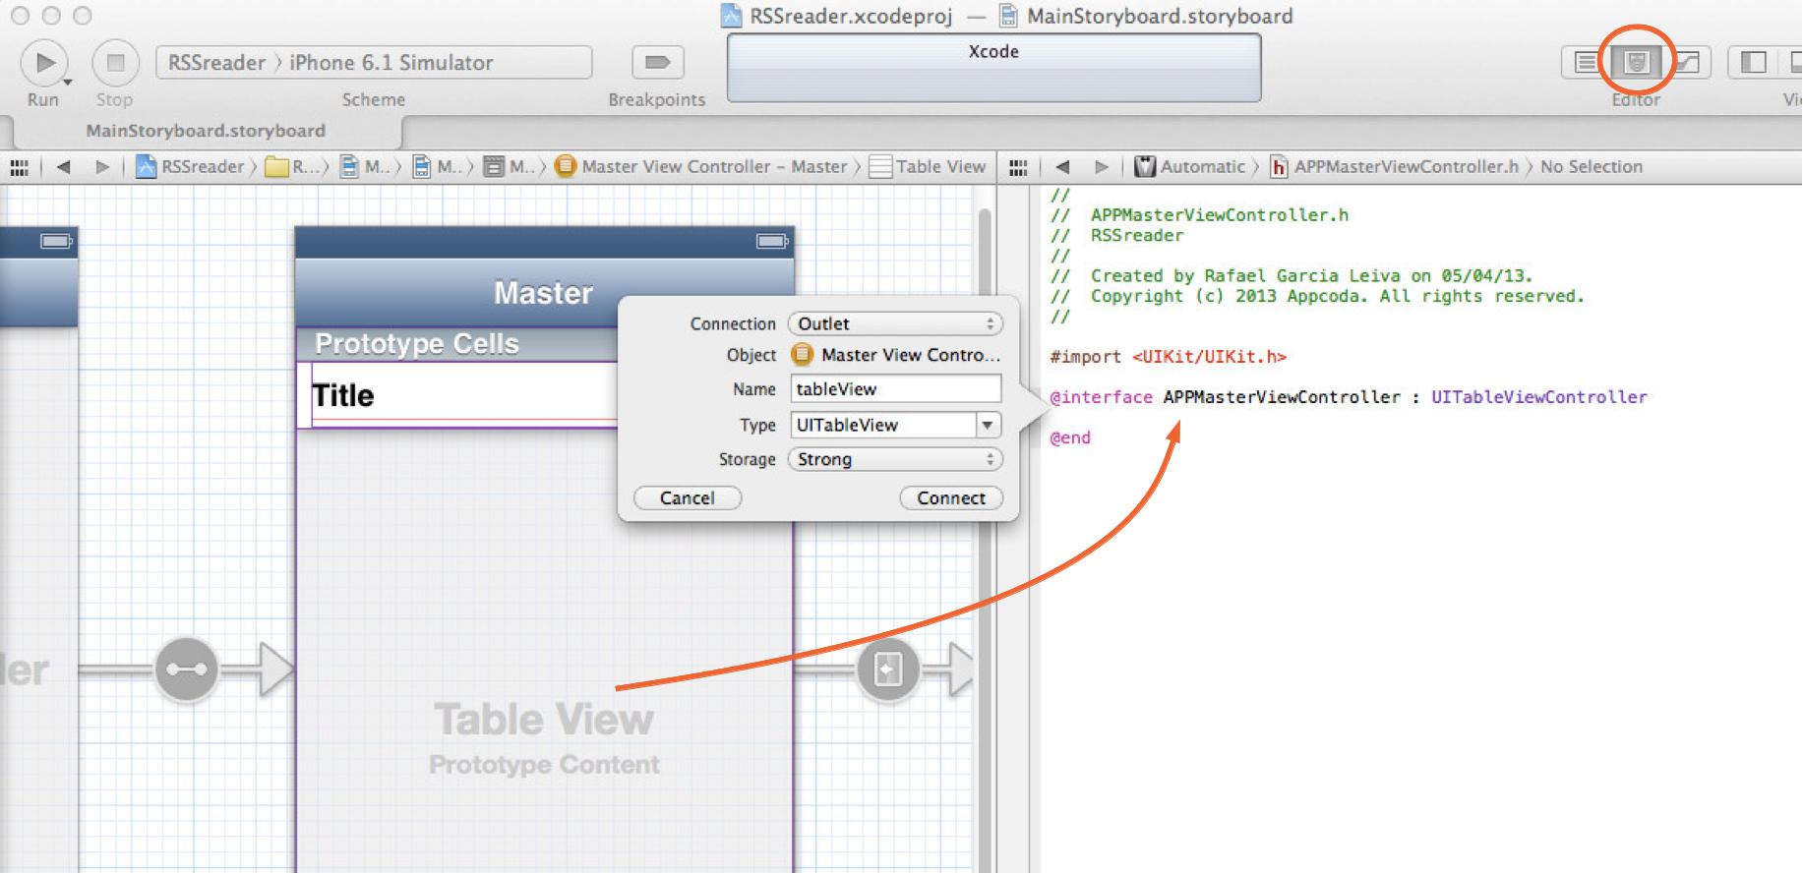Viewport: 1803px width, 873px height.
Task: Open the Storage Strong dropdown
Action: 894,459
